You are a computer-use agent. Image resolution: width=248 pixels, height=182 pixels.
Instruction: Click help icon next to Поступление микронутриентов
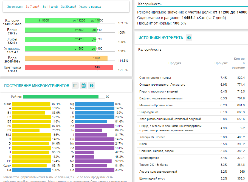[92, 86]
